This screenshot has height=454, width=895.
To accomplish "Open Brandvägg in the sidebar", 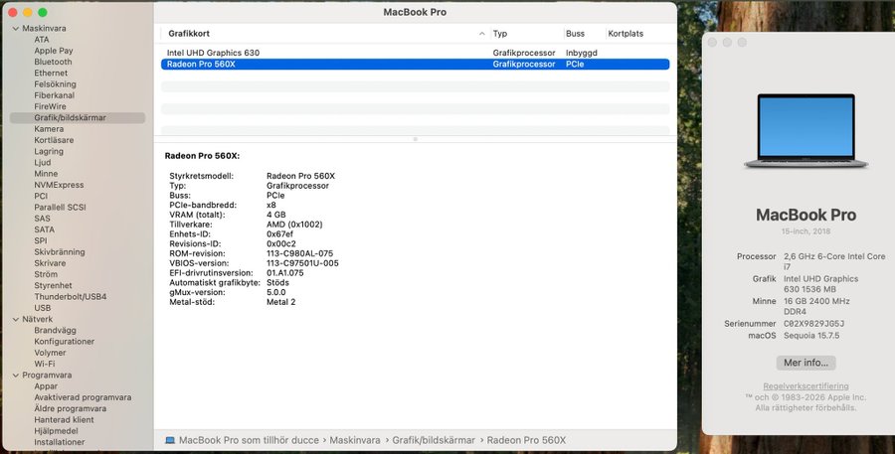I will pos(57,330).
